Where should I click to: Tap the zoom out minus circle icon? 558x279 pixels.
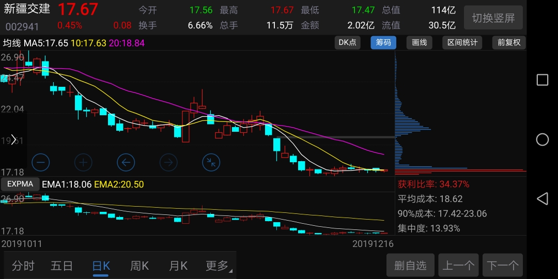[x=41, y=163]
